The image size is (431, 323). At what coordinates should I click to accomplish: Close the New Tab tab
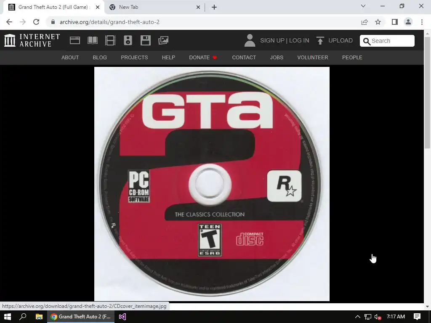(198, 7)
